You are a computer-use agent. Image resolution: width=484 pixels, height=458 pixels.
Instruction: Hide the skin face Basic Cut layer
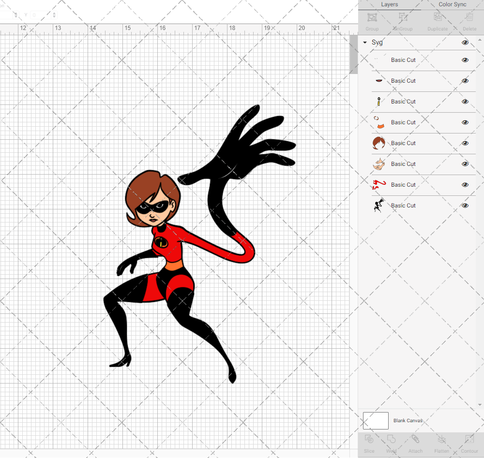click(x=465, y=164)
